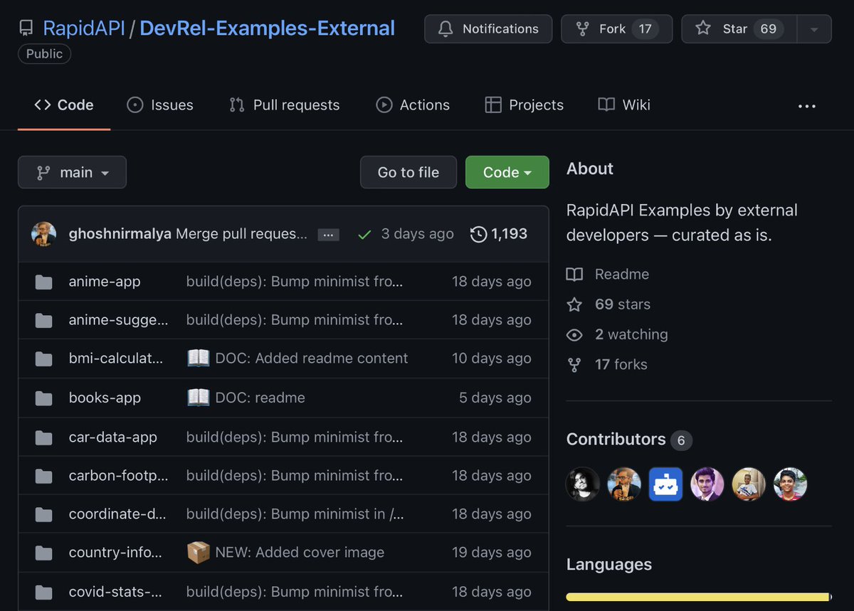
Task: Click the green check status icon
Action: 364,235
